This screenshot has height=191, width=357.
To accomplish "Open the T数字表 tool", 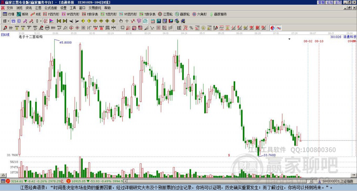I will click(147, 14).
